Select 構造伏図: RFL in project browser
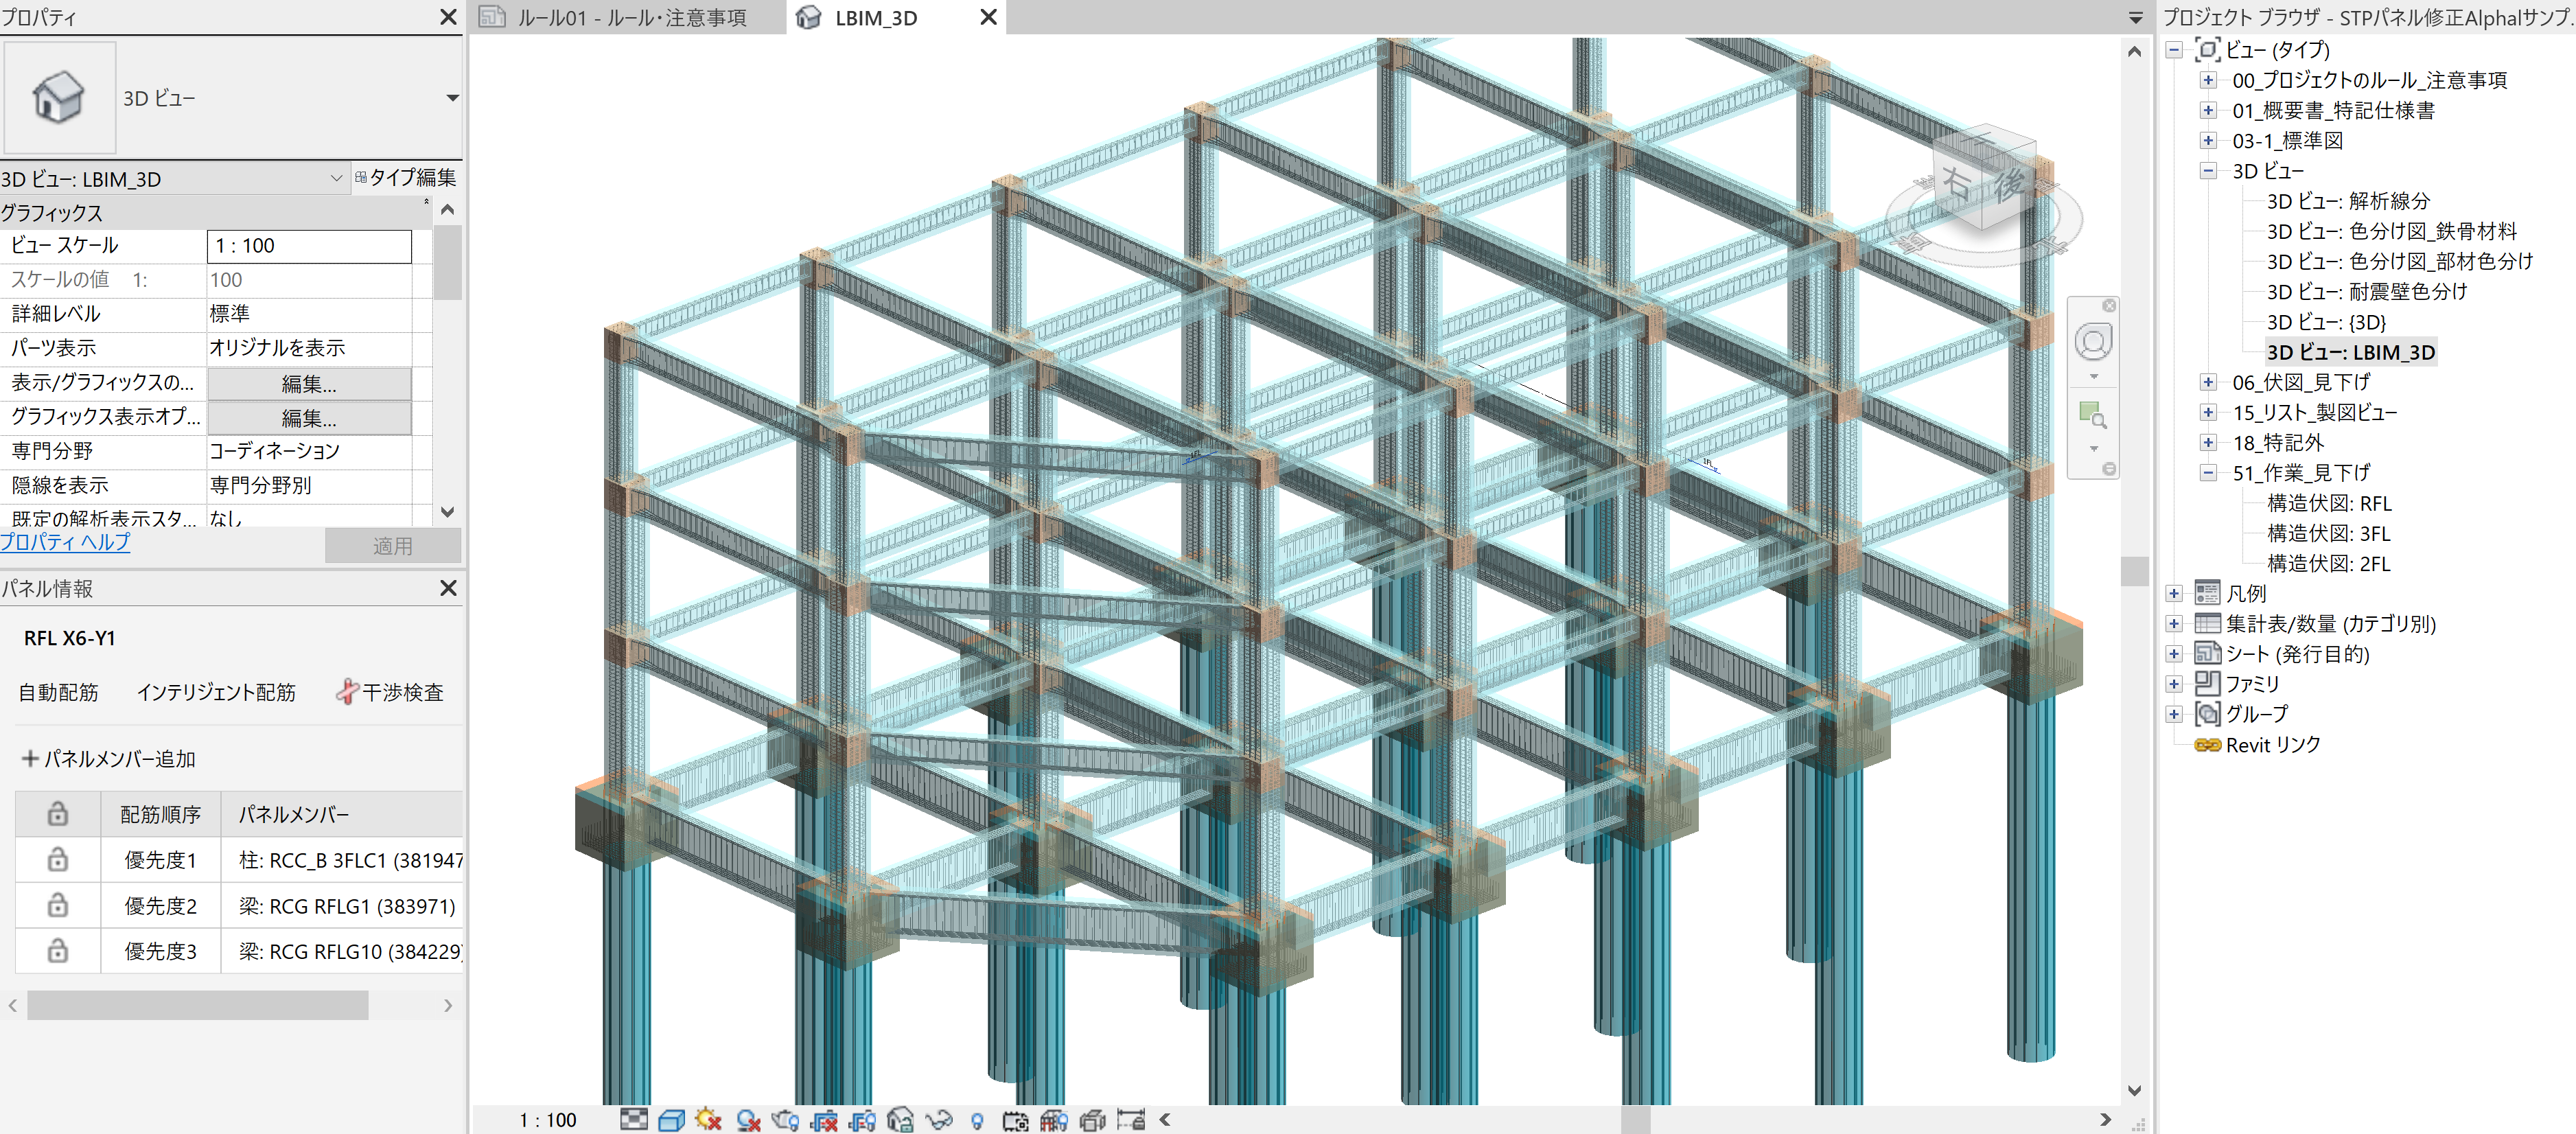 click(2328, 503)
